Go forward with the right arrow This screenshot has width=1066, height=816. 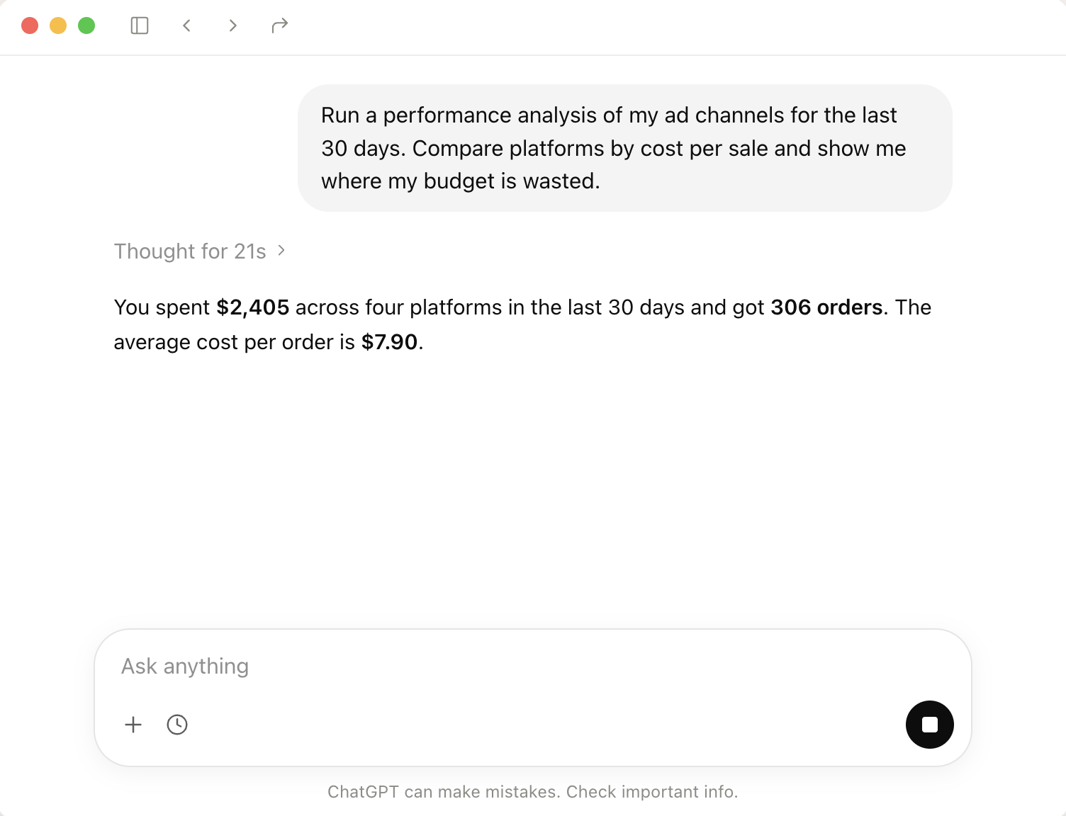pyautogui.click(x=232, y=25)
